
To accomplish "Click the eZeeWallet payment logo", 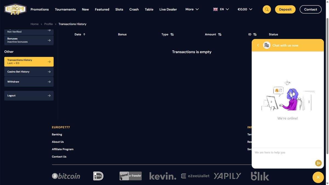I will pyautogui.click(x=195, y=176).
